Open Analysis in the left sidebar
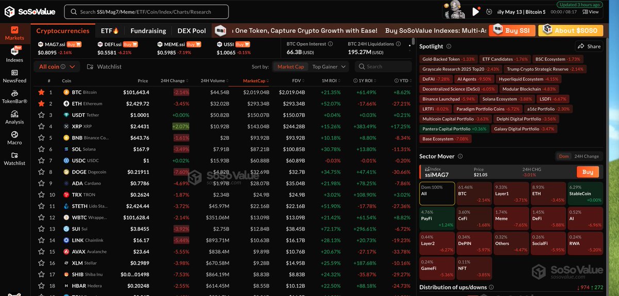This screenshot has width=619, height=296. 14,117
